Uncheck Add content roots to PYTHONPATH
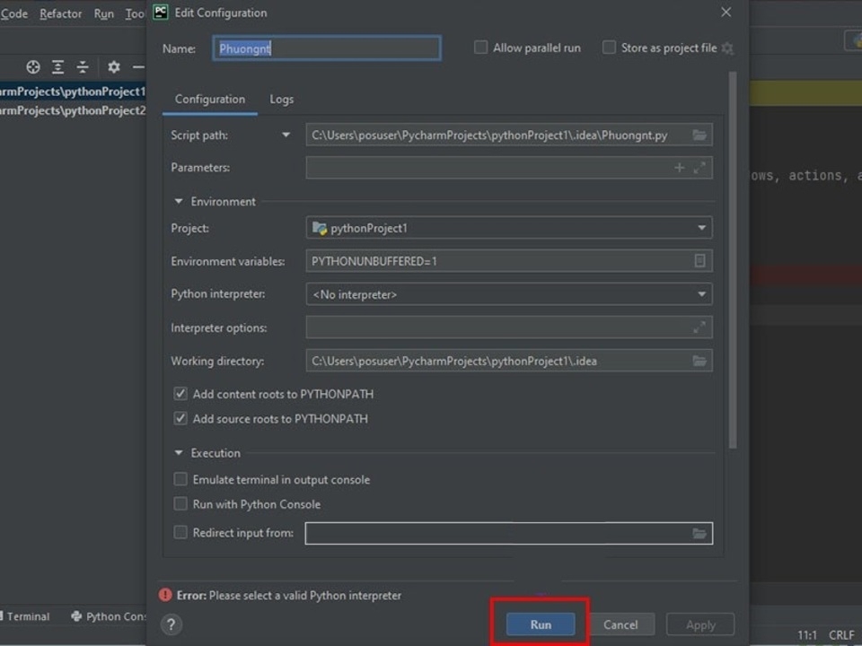This screenshot has width=862, height=646. (180, 393)
